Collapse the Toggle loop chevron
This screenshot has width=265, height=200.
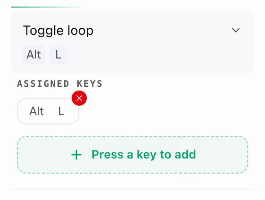(x=236, y=30)
